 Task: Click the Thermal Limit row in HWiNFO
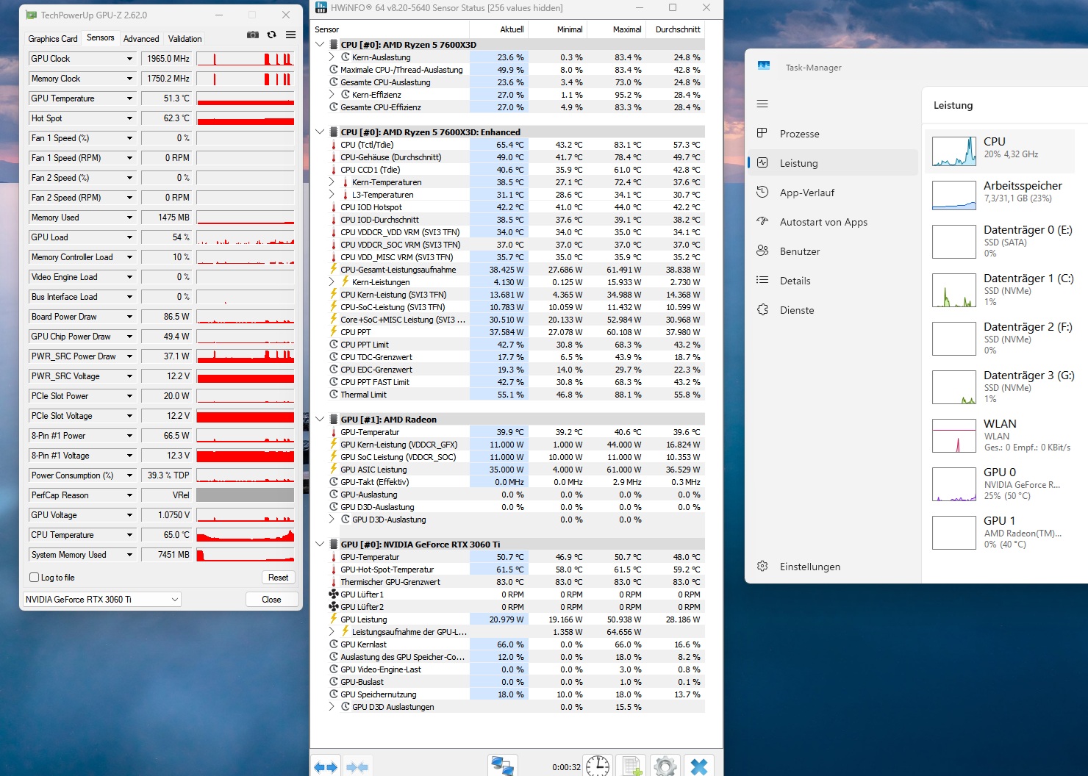(x=517, y=395)
